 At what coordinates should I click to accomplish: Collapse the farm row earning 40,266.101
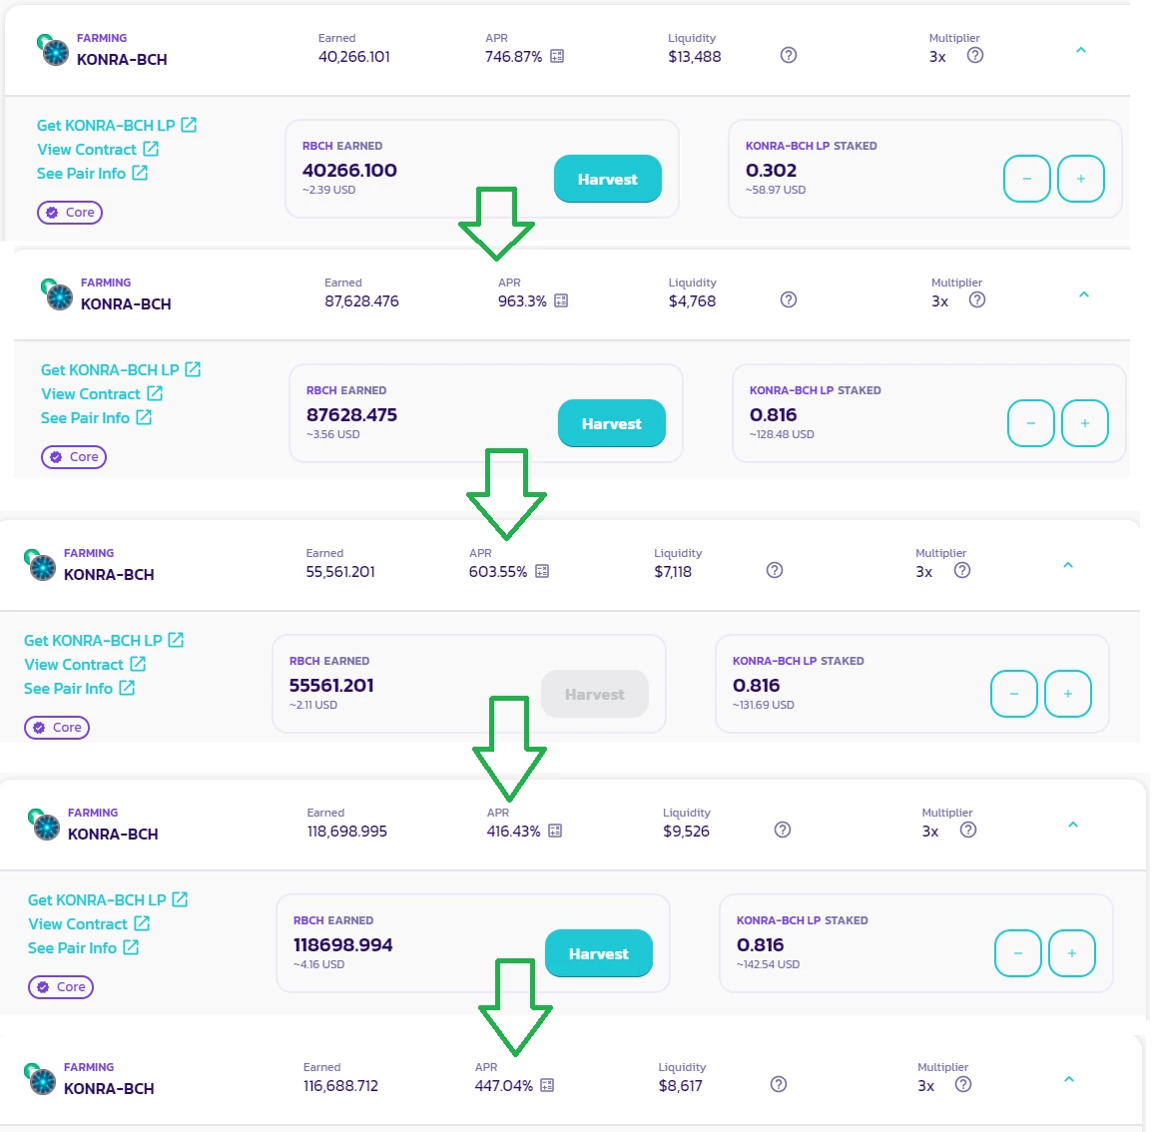click(1081, 50)
